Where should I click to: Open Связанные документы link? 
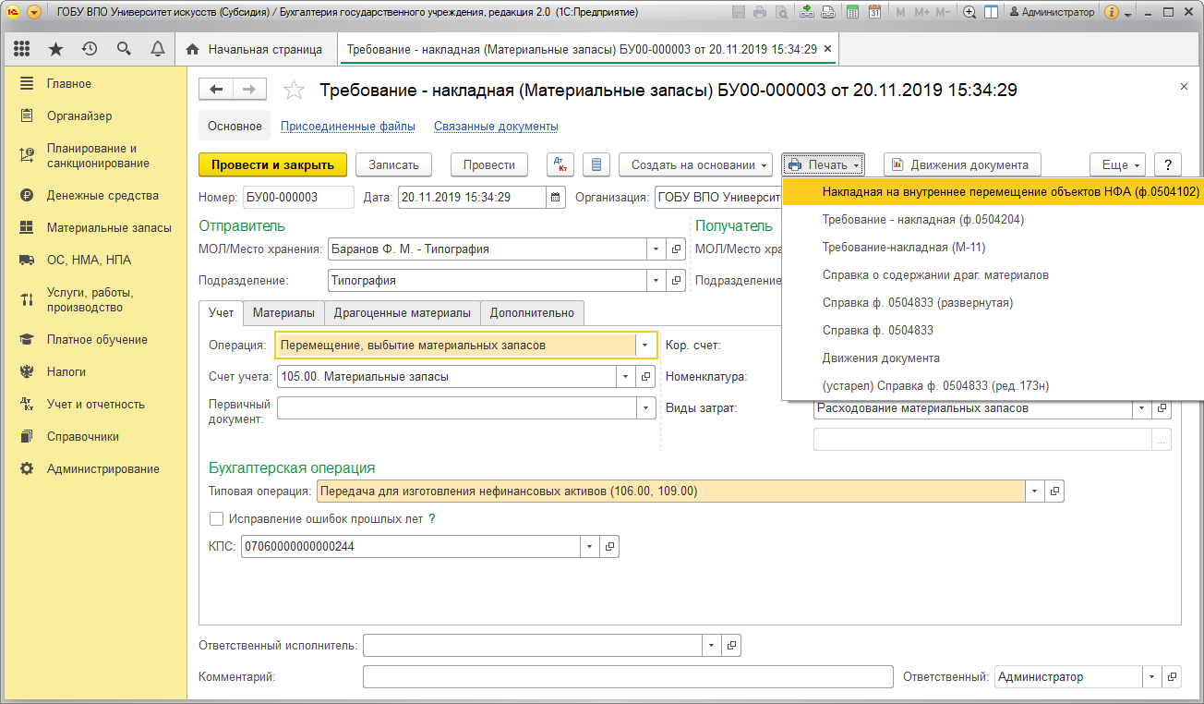[x=496, y=126]
